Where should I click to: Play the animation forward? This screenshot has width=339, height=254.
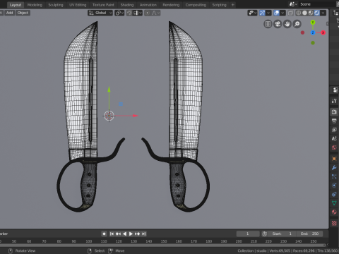coord(131,234)
